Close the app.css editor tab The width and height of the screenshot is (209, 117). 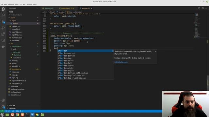(x=91, y=8)
